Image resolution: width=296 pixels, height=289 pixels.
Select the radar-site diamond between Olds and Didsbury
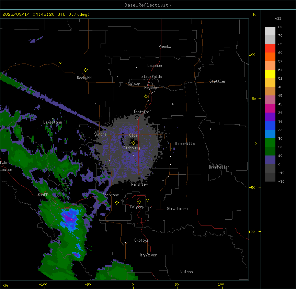tap(133, 143)
